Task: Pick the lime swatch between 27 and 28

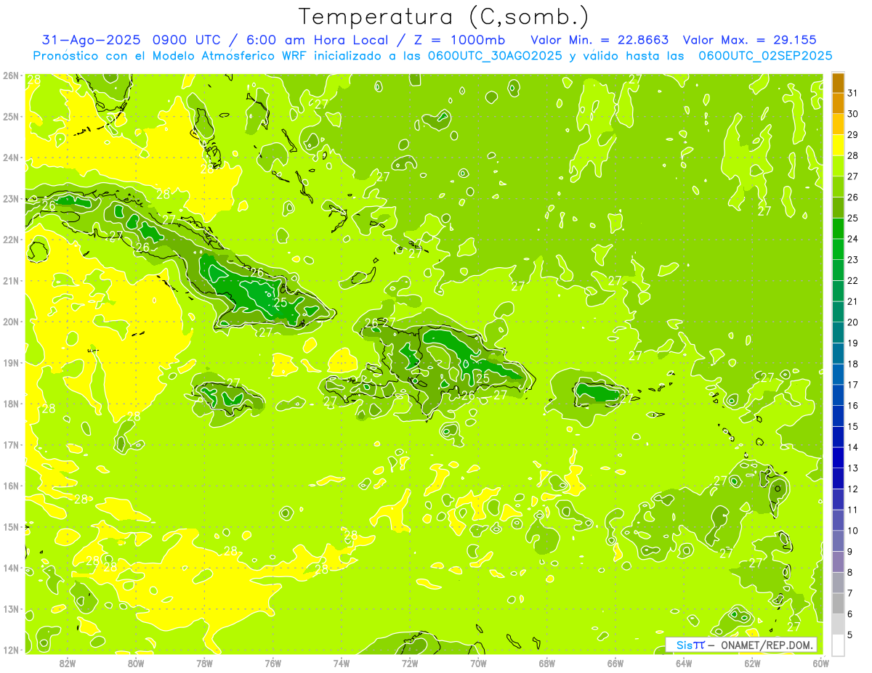Action: [837, 166]
